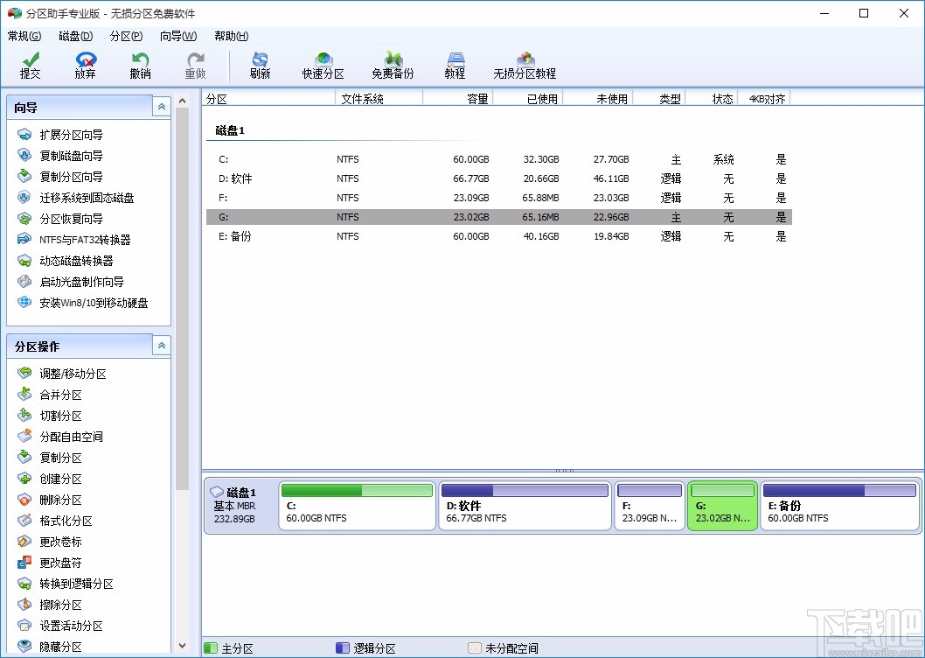Viewport: 925px width, 658px height.
Task: Choose 设置活动分区 operation
Action: pyautogui.click(x=72, y=626)
